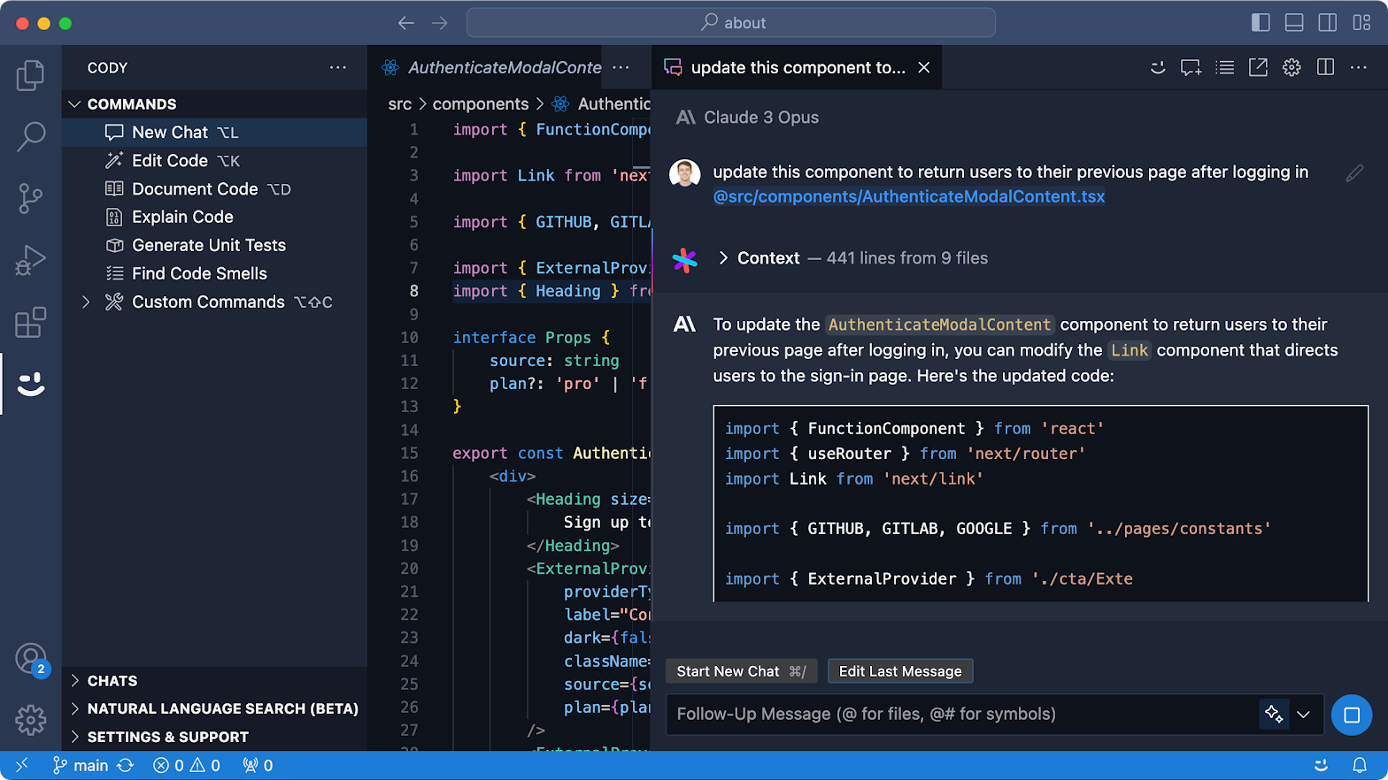Screen dimensions: 1388x780
Task: Click the Edit Last Message button
Action: (900, 671)
